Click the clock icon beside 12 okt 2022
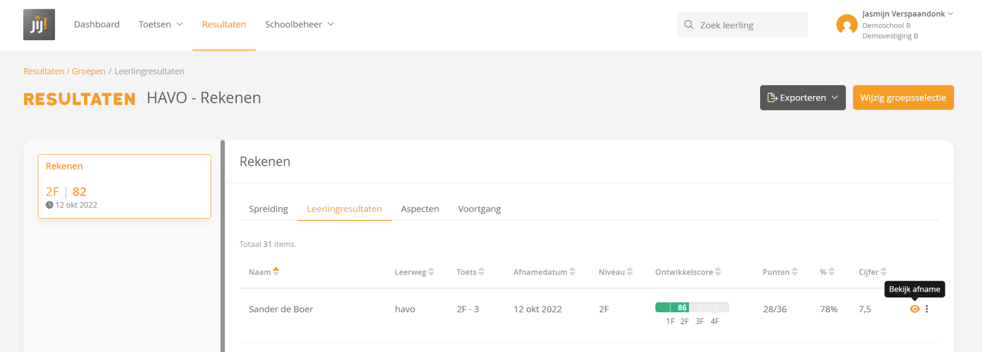The image size is (982, 352). (x=49, y=205)
